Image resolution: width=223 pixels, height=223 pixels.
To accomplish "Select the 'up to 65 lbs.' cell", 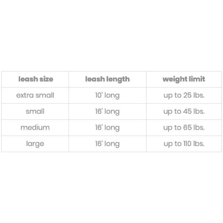I will 184,128.
